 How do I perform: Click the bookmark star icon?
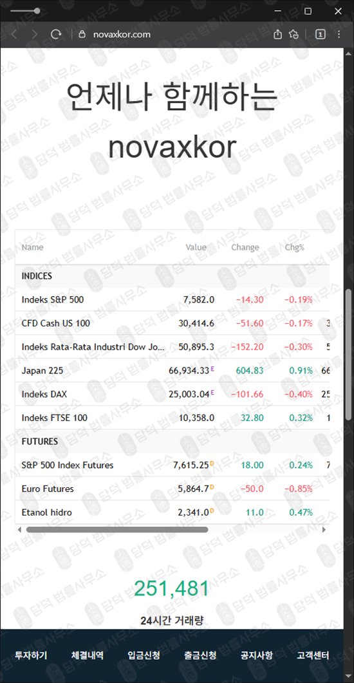pyautogui.click(x=294, y=34)
